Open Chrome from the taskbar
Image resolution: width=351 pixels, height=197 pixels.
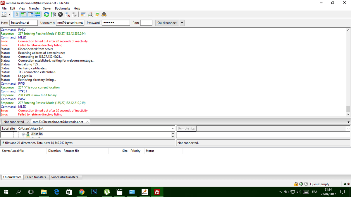point(82,192)
